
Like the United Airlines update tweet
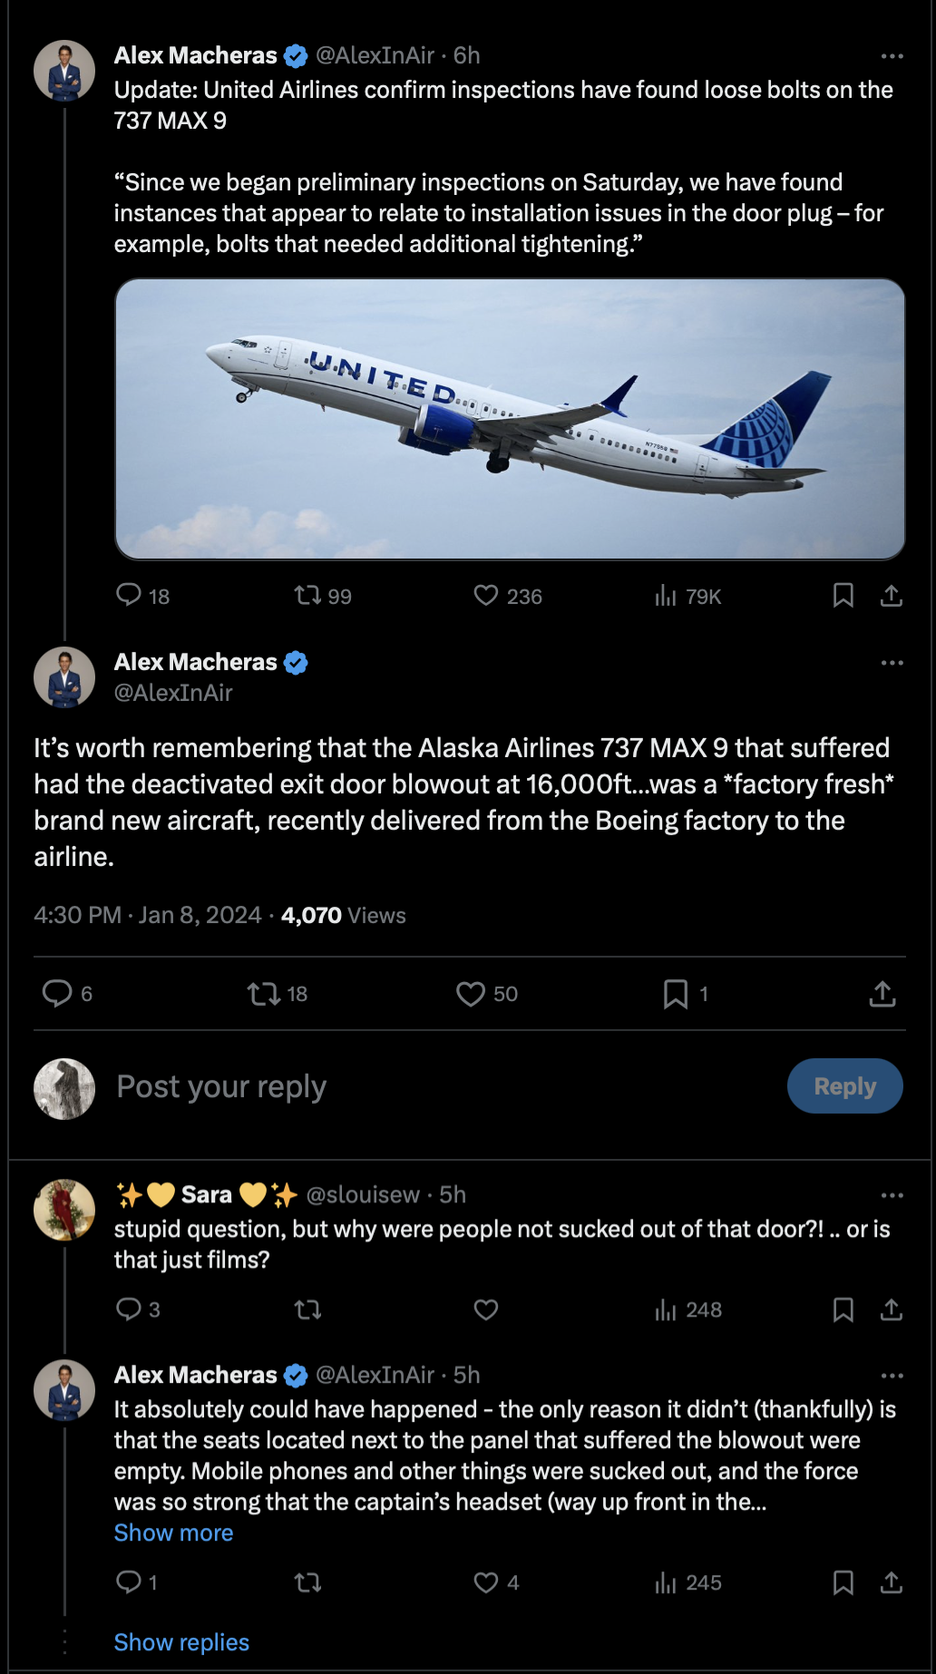(486, 596)
